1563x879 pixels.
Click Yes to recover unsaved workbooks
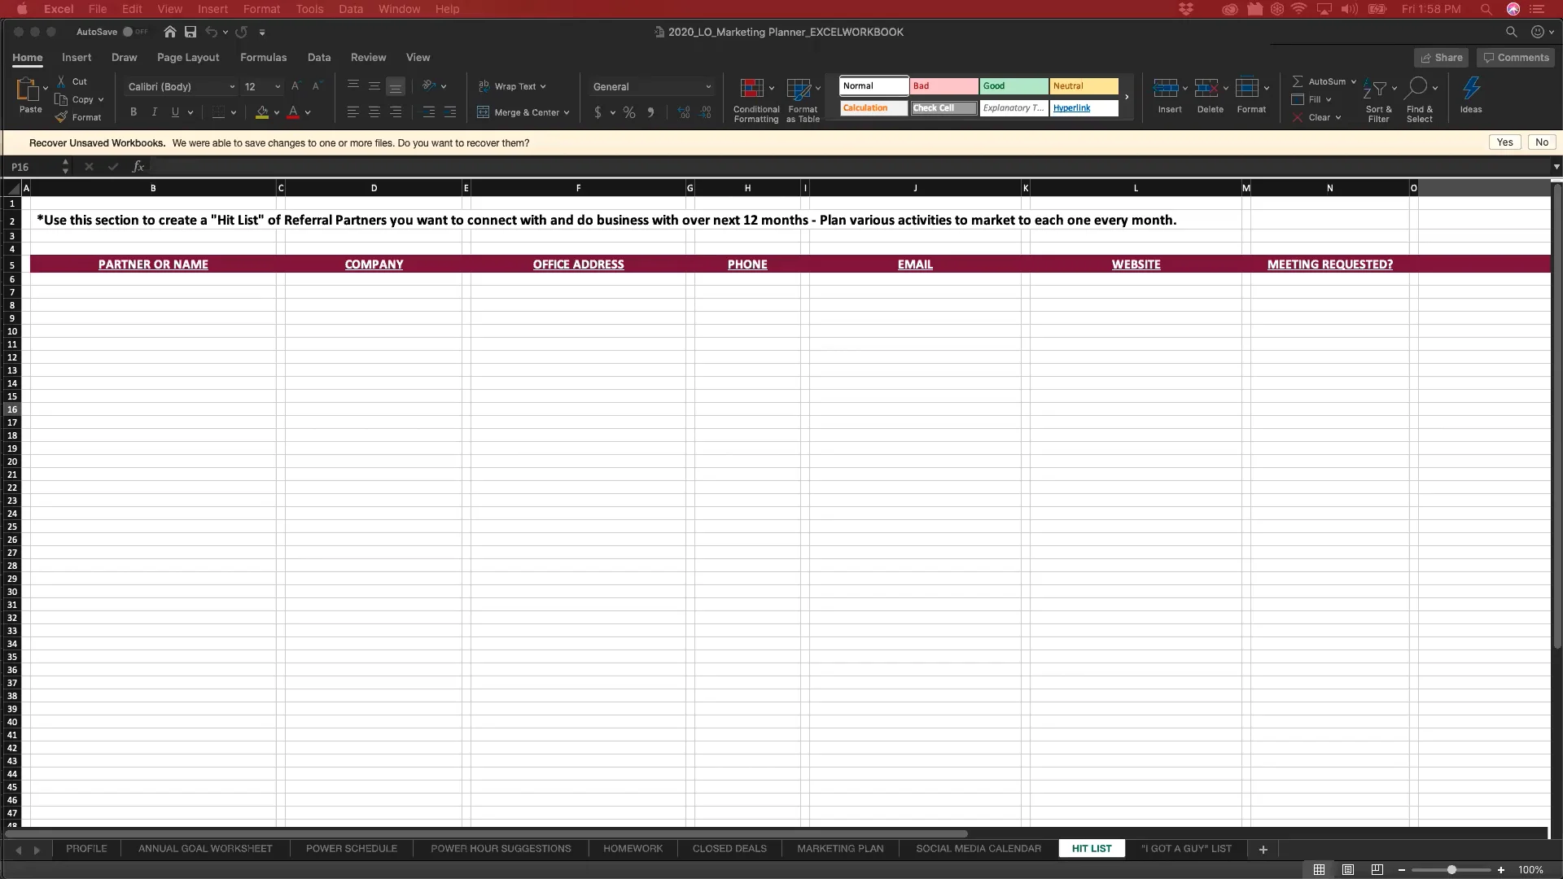click(1504, 142)
